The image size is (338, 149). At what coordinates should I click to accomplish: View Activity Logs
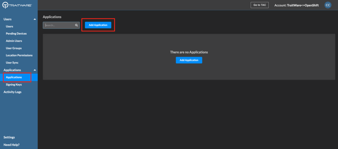[12, 92]
